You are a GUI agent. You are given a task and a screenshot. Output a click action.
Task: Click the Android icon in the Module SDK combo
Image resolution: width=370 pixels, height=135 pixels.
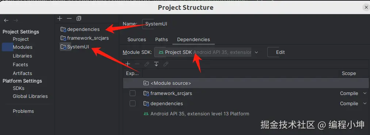161,52
